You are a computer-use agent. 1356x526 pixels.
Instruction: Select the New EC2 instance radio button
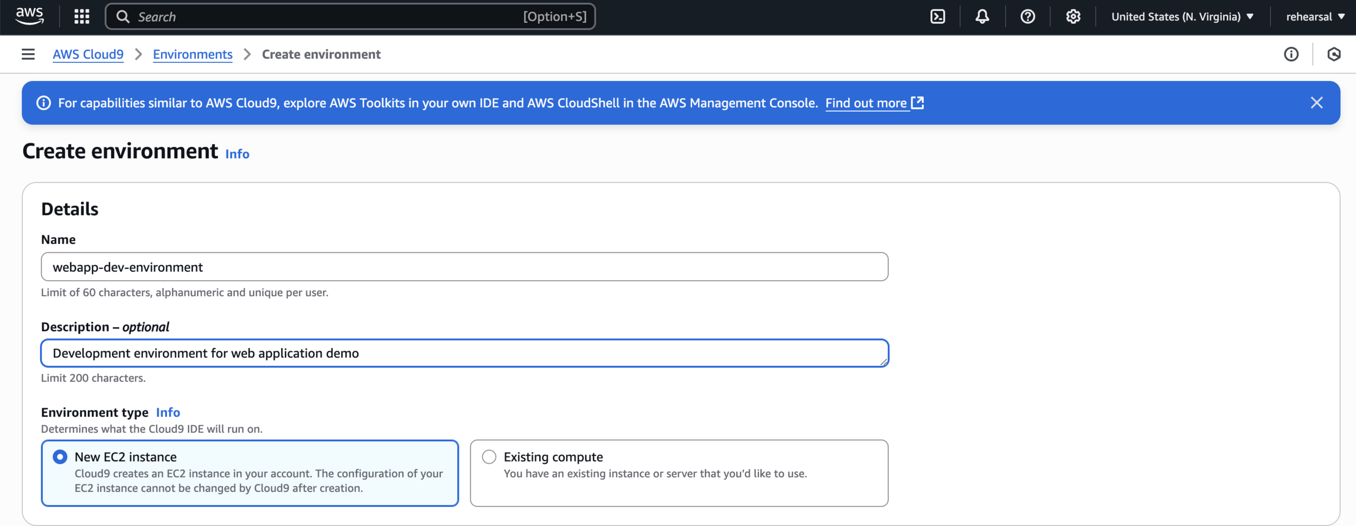(x=60, y=457)
